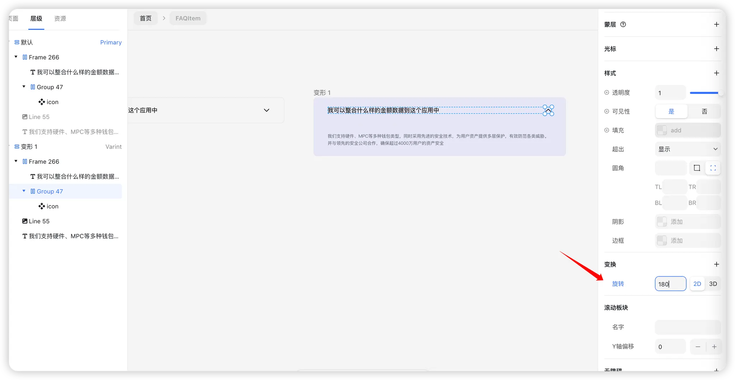Screen dimensions: 735x380
Task: Collapse Frame 266 under 变形 1
Action: (x=16, y=161)
